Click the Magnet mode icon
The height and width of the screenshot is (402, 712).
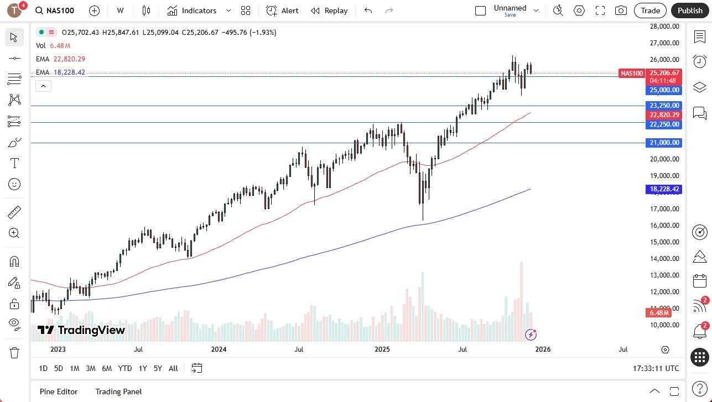[x=14, y=261]
